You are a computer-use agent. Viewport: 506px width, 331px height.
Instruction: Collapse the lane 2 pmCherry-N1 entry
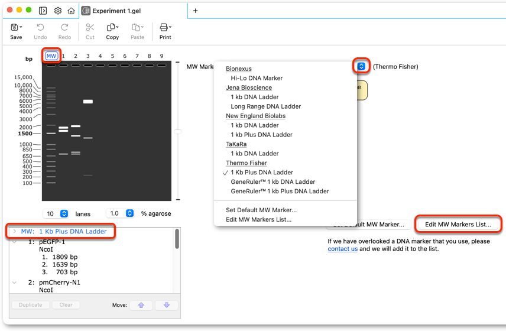click(15, 283)
